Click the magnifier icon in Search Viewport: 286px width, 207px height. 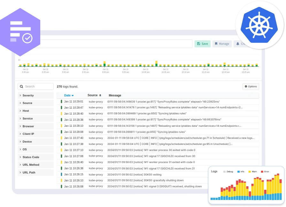tap(21, 87)
